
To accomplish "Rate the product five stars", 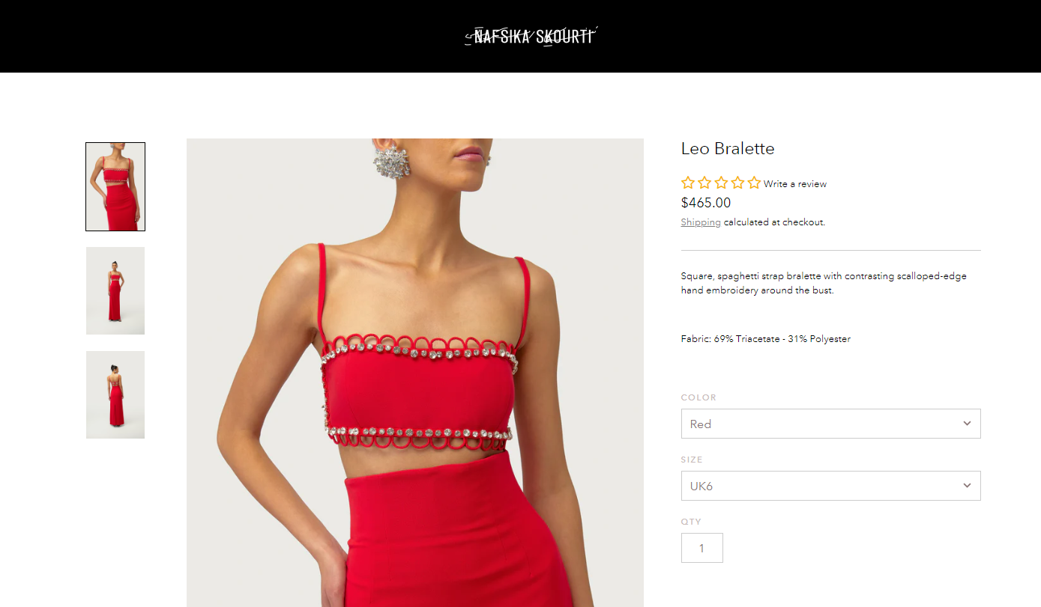I will coord(754,183).
